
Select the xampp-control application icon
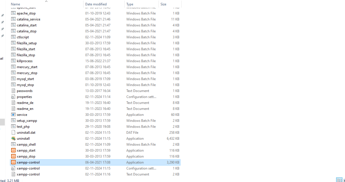13,162
